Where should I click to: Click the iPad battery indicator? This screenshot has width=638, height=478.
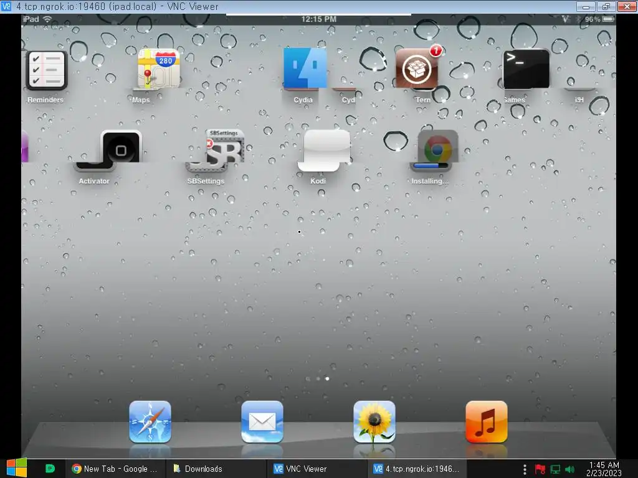point(608,19)
